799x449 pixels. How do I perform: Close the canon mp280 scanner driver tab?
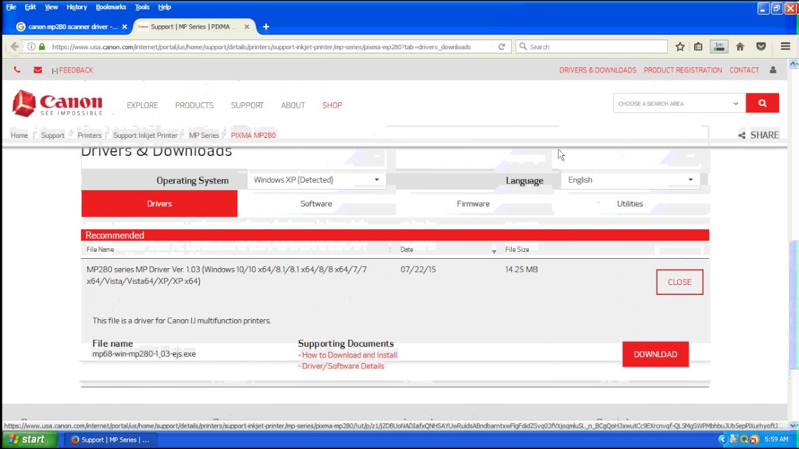point(124,27)
